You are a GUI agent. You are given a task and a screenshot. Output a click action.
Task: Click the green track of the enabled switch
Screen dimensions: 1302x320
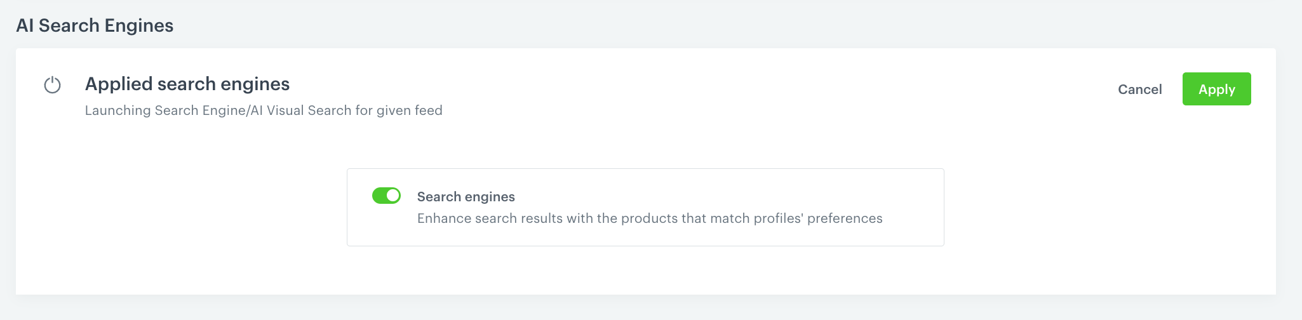click(x=379, y=196)
